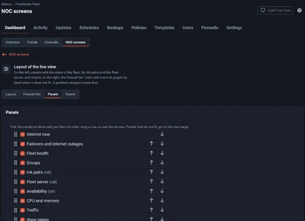Open the Settings tab
The width and height of the screenshot is (305, 221).
point(234,28)
